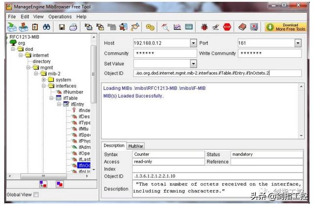Image resolution: width=314 pixels, height=206 pixels.
Task: Open the Set Value dropdown
Action: (193, 64)
